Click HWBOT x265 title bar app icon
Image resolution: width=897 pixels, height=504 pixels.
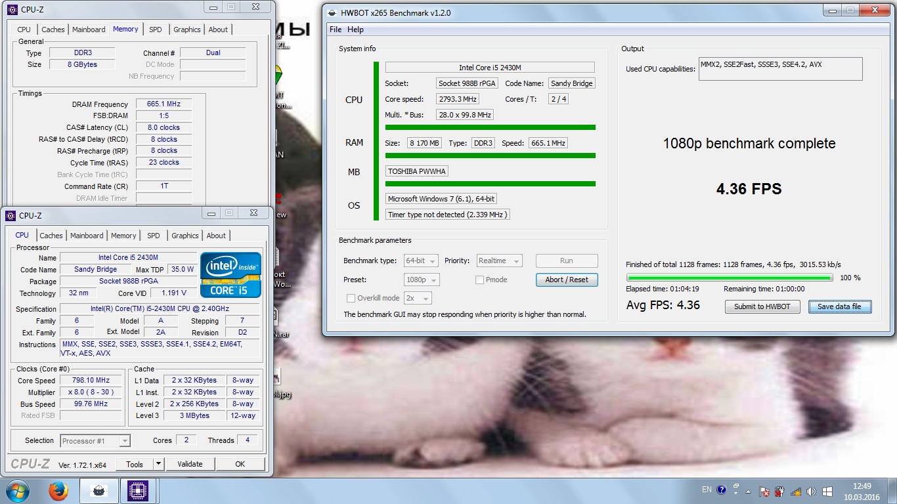332,12
